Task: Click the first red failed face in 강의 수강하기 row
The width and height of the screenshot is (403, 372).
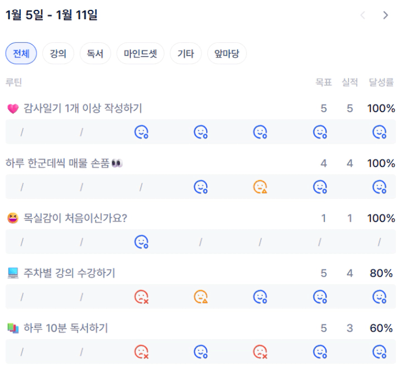Action: (141, 297)
